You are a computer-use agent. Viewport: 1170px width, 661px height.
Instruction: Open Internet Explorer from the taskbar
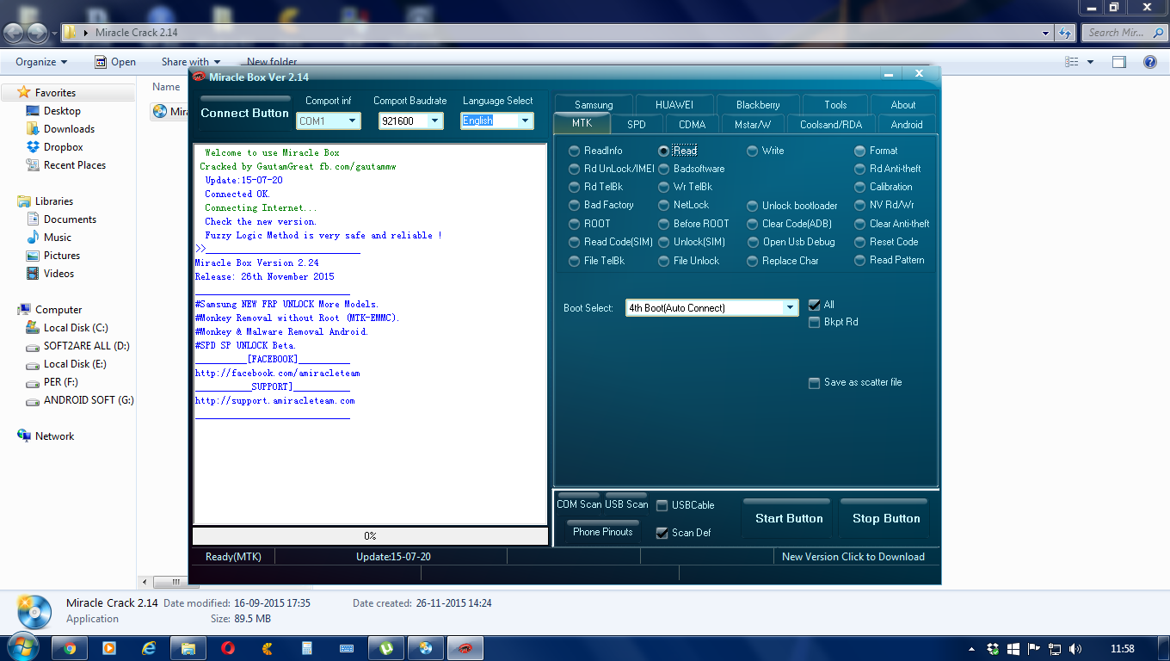coord(149,648)
